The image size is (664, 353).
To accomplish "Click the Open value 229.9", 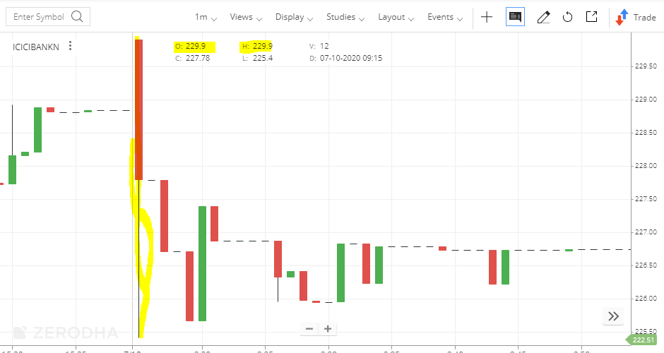I will [x=195, y=46].
